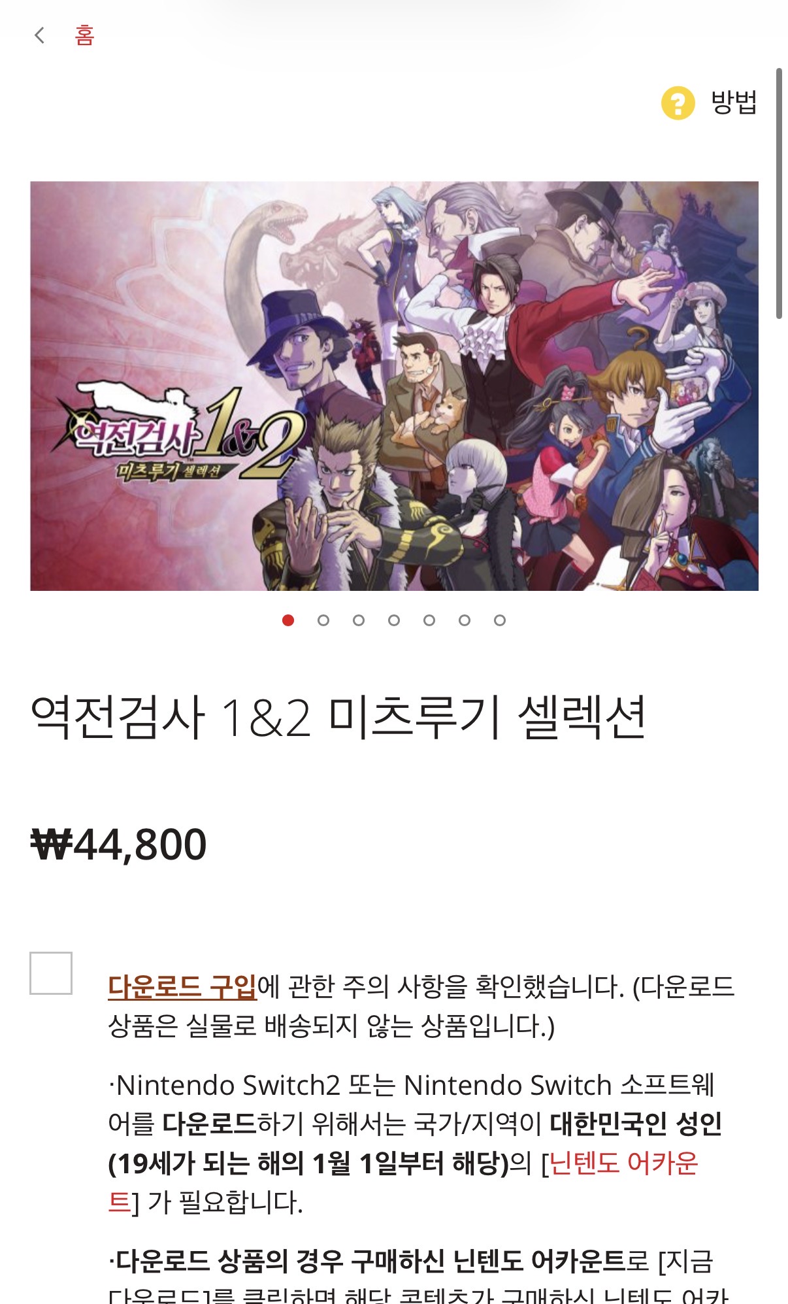
Task: Open the yellow question mark help icon
Action: (x=678, y=103)
